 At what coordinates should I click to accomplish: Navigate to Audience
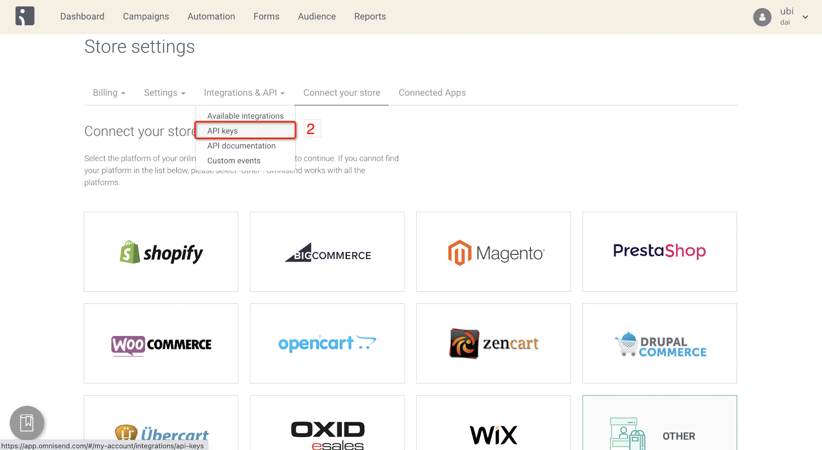317,16
